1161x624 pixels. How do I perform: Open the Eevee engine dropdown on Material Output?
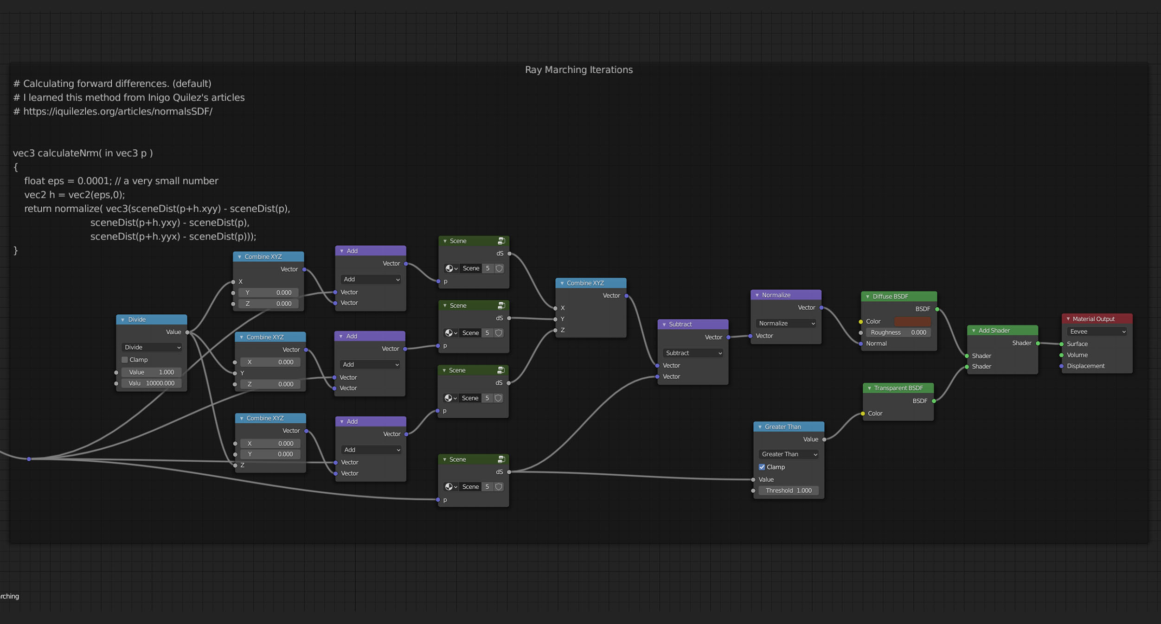coord(1097,331)
